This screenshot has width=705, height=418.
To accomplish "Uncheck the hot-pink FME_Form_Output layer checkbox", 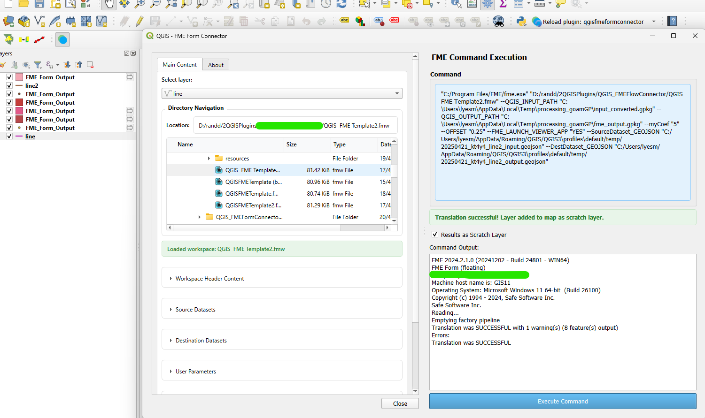I will 9,111.
